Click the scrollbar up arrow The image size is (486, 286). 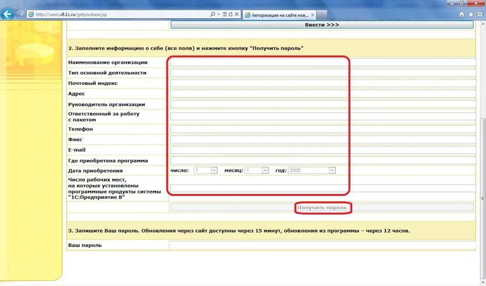(x=483, y=24)
